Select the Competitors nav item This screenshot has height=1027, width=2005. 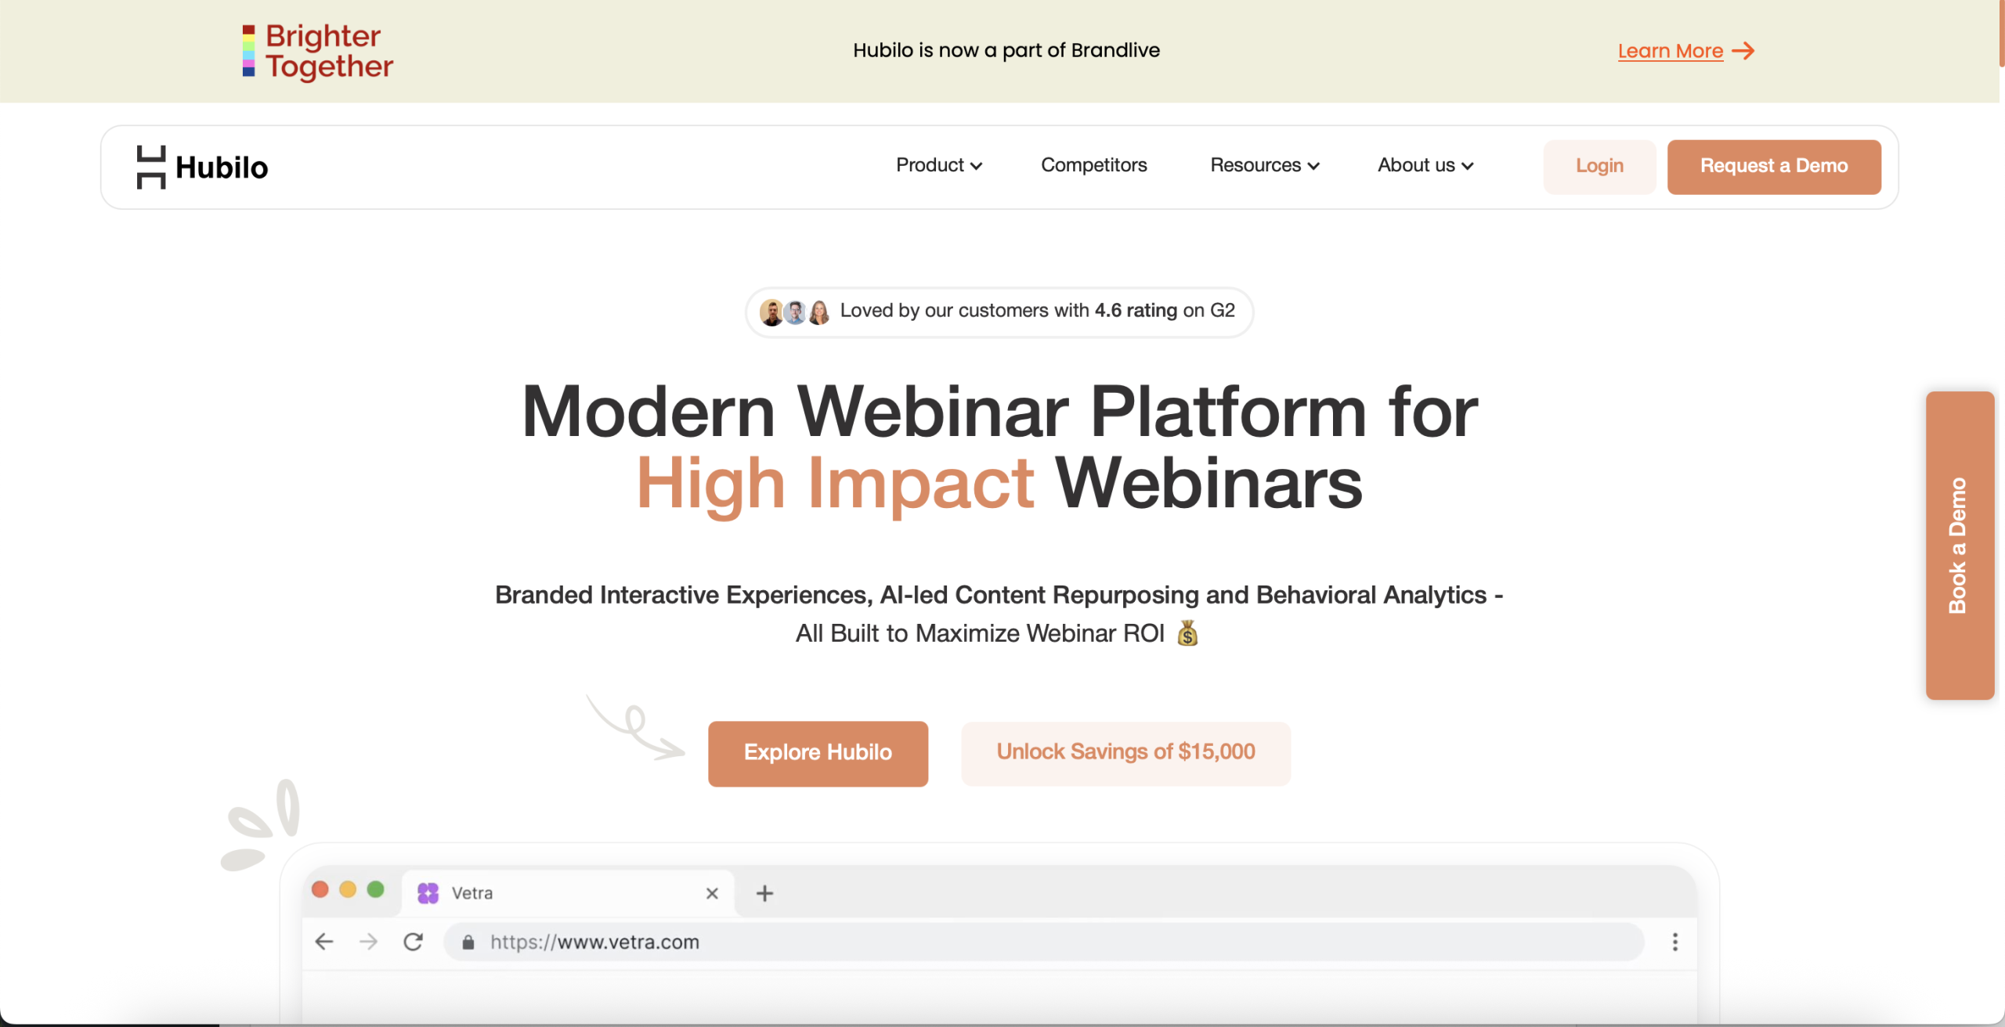pos(1093,166)
